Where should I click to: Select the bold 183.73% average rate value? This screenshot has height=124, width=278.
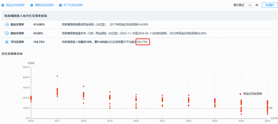39,42
